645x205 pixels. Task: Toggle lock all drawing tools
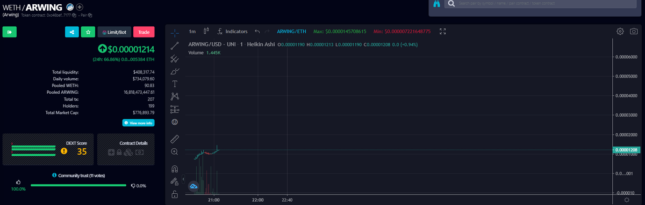[174, 195]
